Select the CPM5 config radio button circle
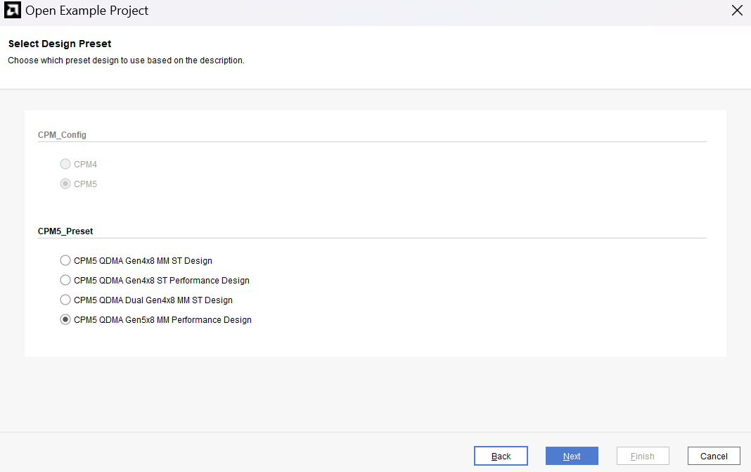The image size is (751, 472). pyautogui.click(x=65, y=184)
